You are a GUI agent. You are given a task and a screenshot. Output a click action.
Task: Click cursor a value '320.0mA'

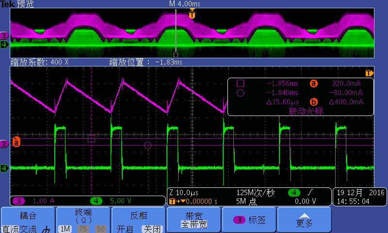(346, 83)
